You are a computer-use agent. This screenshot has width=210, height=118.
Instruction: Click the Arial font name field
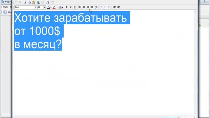coord(25,7)
